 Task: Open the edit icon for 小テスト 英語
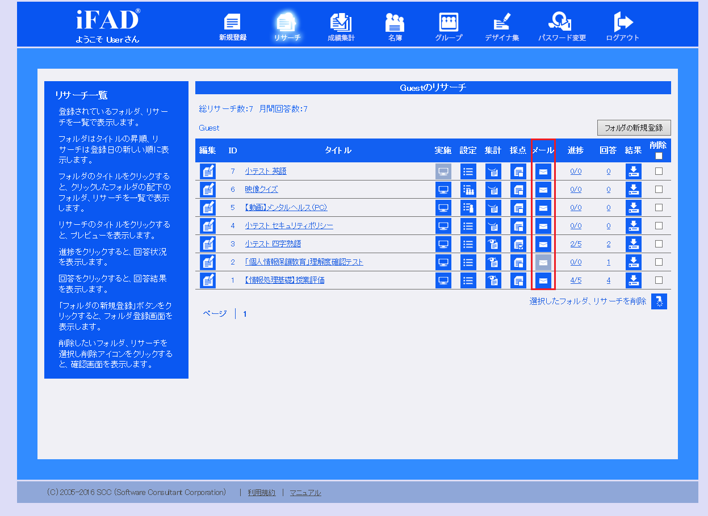point(207,171)
